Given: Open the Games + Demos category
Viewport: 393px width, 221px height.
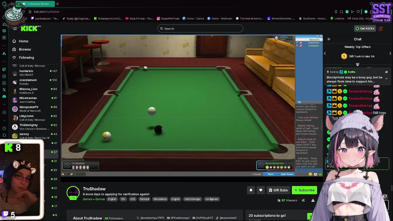Looking at the screenshot, I should [x=94, y=199].
